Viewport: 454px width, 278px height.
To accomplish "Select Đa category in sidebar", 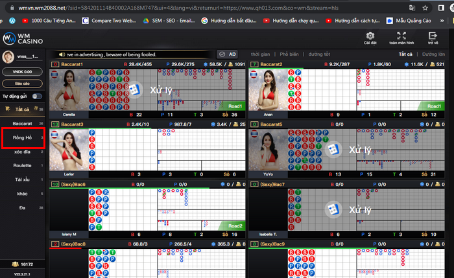I will [x=22, y=208].
